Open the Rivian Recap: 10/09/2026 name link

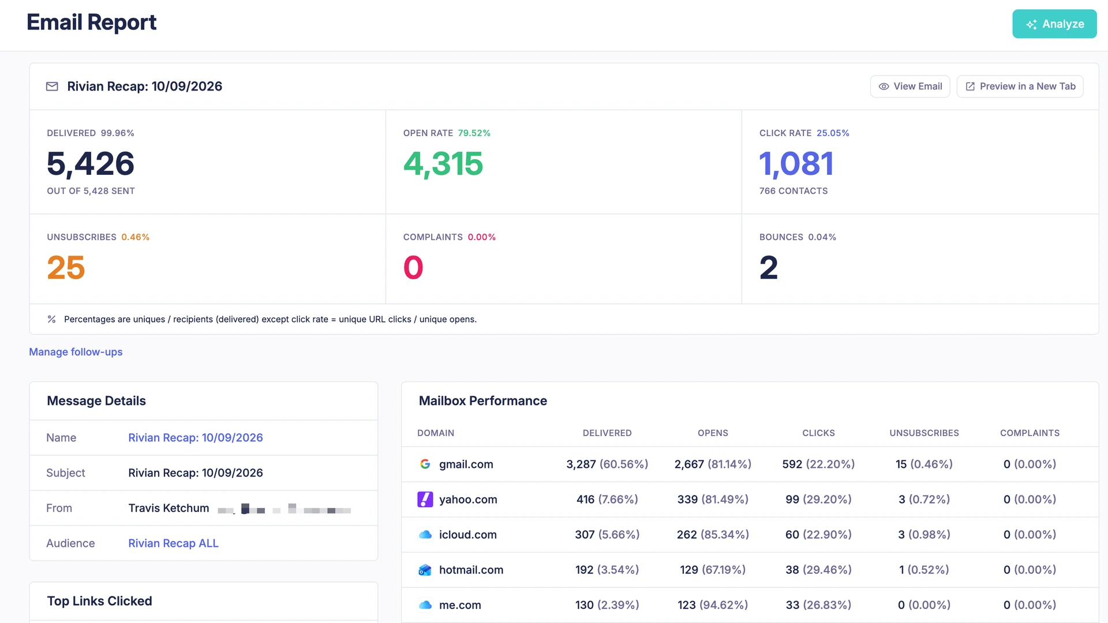196,438
